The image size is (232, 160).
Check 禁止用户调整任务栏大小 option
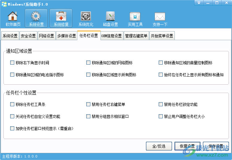182,116
